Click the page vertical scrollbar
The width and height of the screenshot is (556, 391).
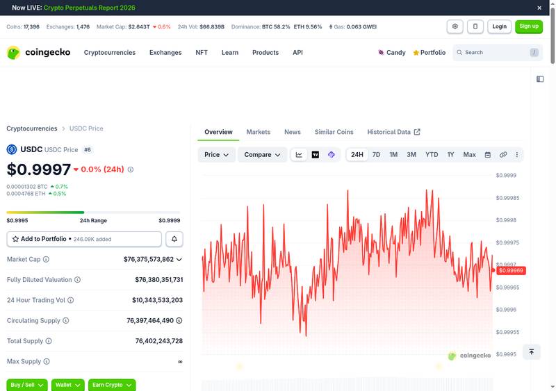tap(553, 35)
